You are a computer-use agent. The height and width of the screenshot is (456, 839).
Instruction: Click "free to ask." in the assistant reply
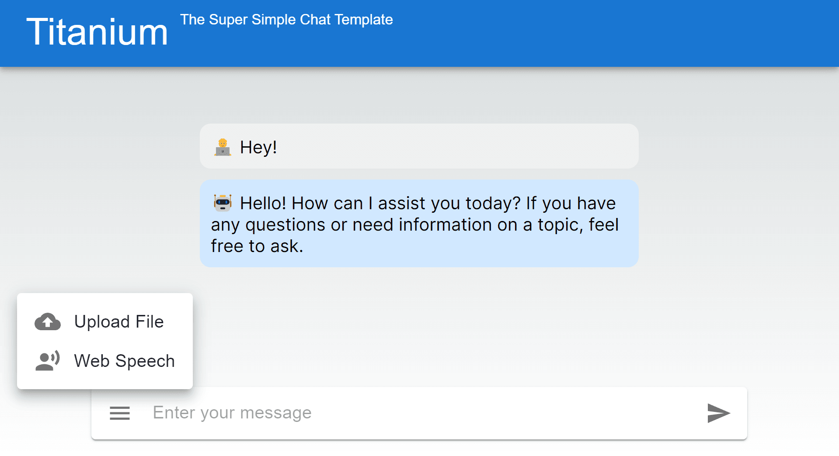coord(257,246)
